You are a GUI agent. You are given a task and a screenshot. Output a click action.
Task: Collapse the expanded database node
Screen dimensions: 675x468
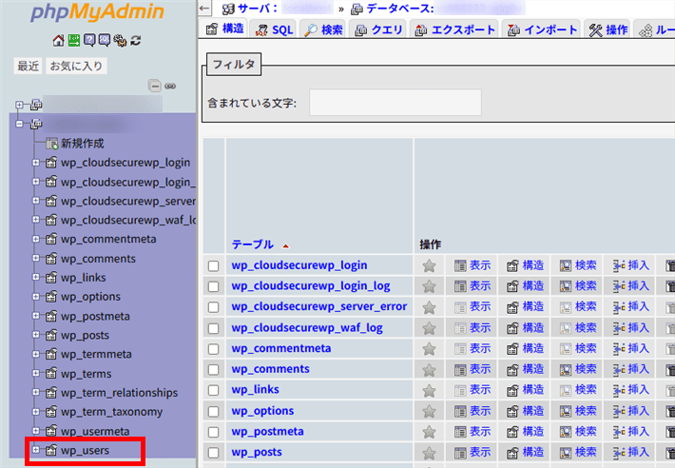pyautogui.click(x=19, y=124)
